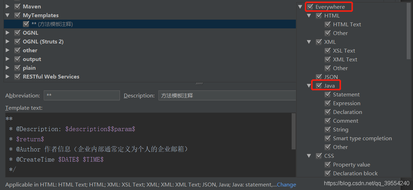Expand the Maven template group

[7, 6]
